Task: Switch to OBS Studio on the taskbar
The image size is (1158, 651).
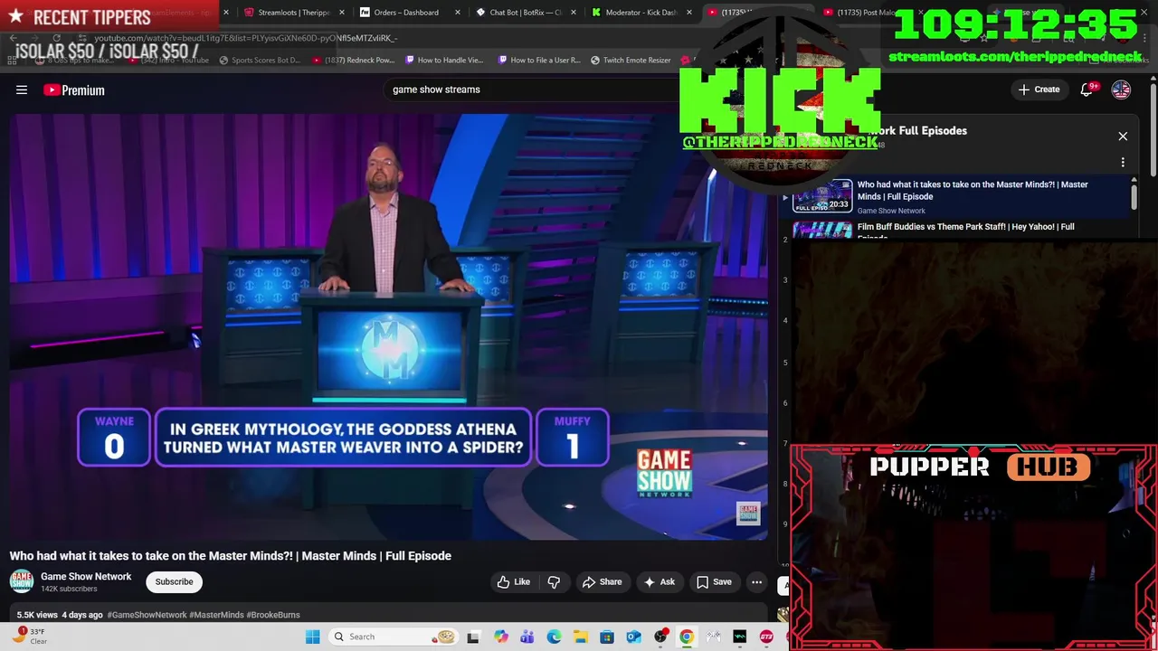Action: (x=660, y=637)
